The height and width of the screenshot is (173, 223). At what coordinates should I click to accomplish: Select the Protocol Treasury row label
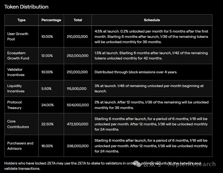15,105
